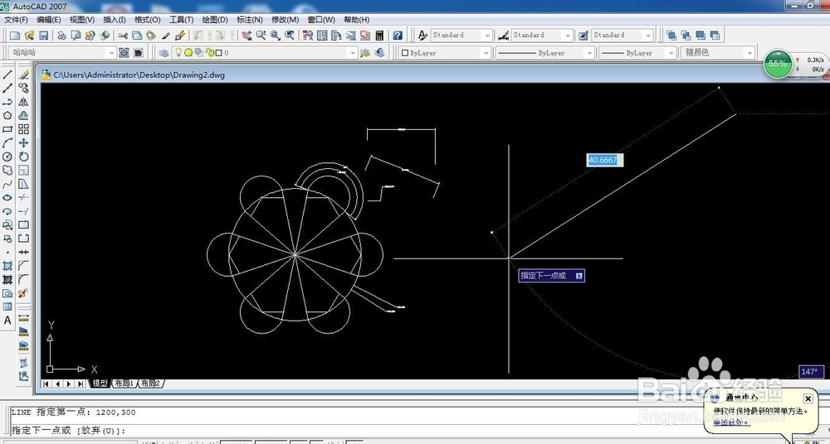Click the Open file toolbar icon

29,36
